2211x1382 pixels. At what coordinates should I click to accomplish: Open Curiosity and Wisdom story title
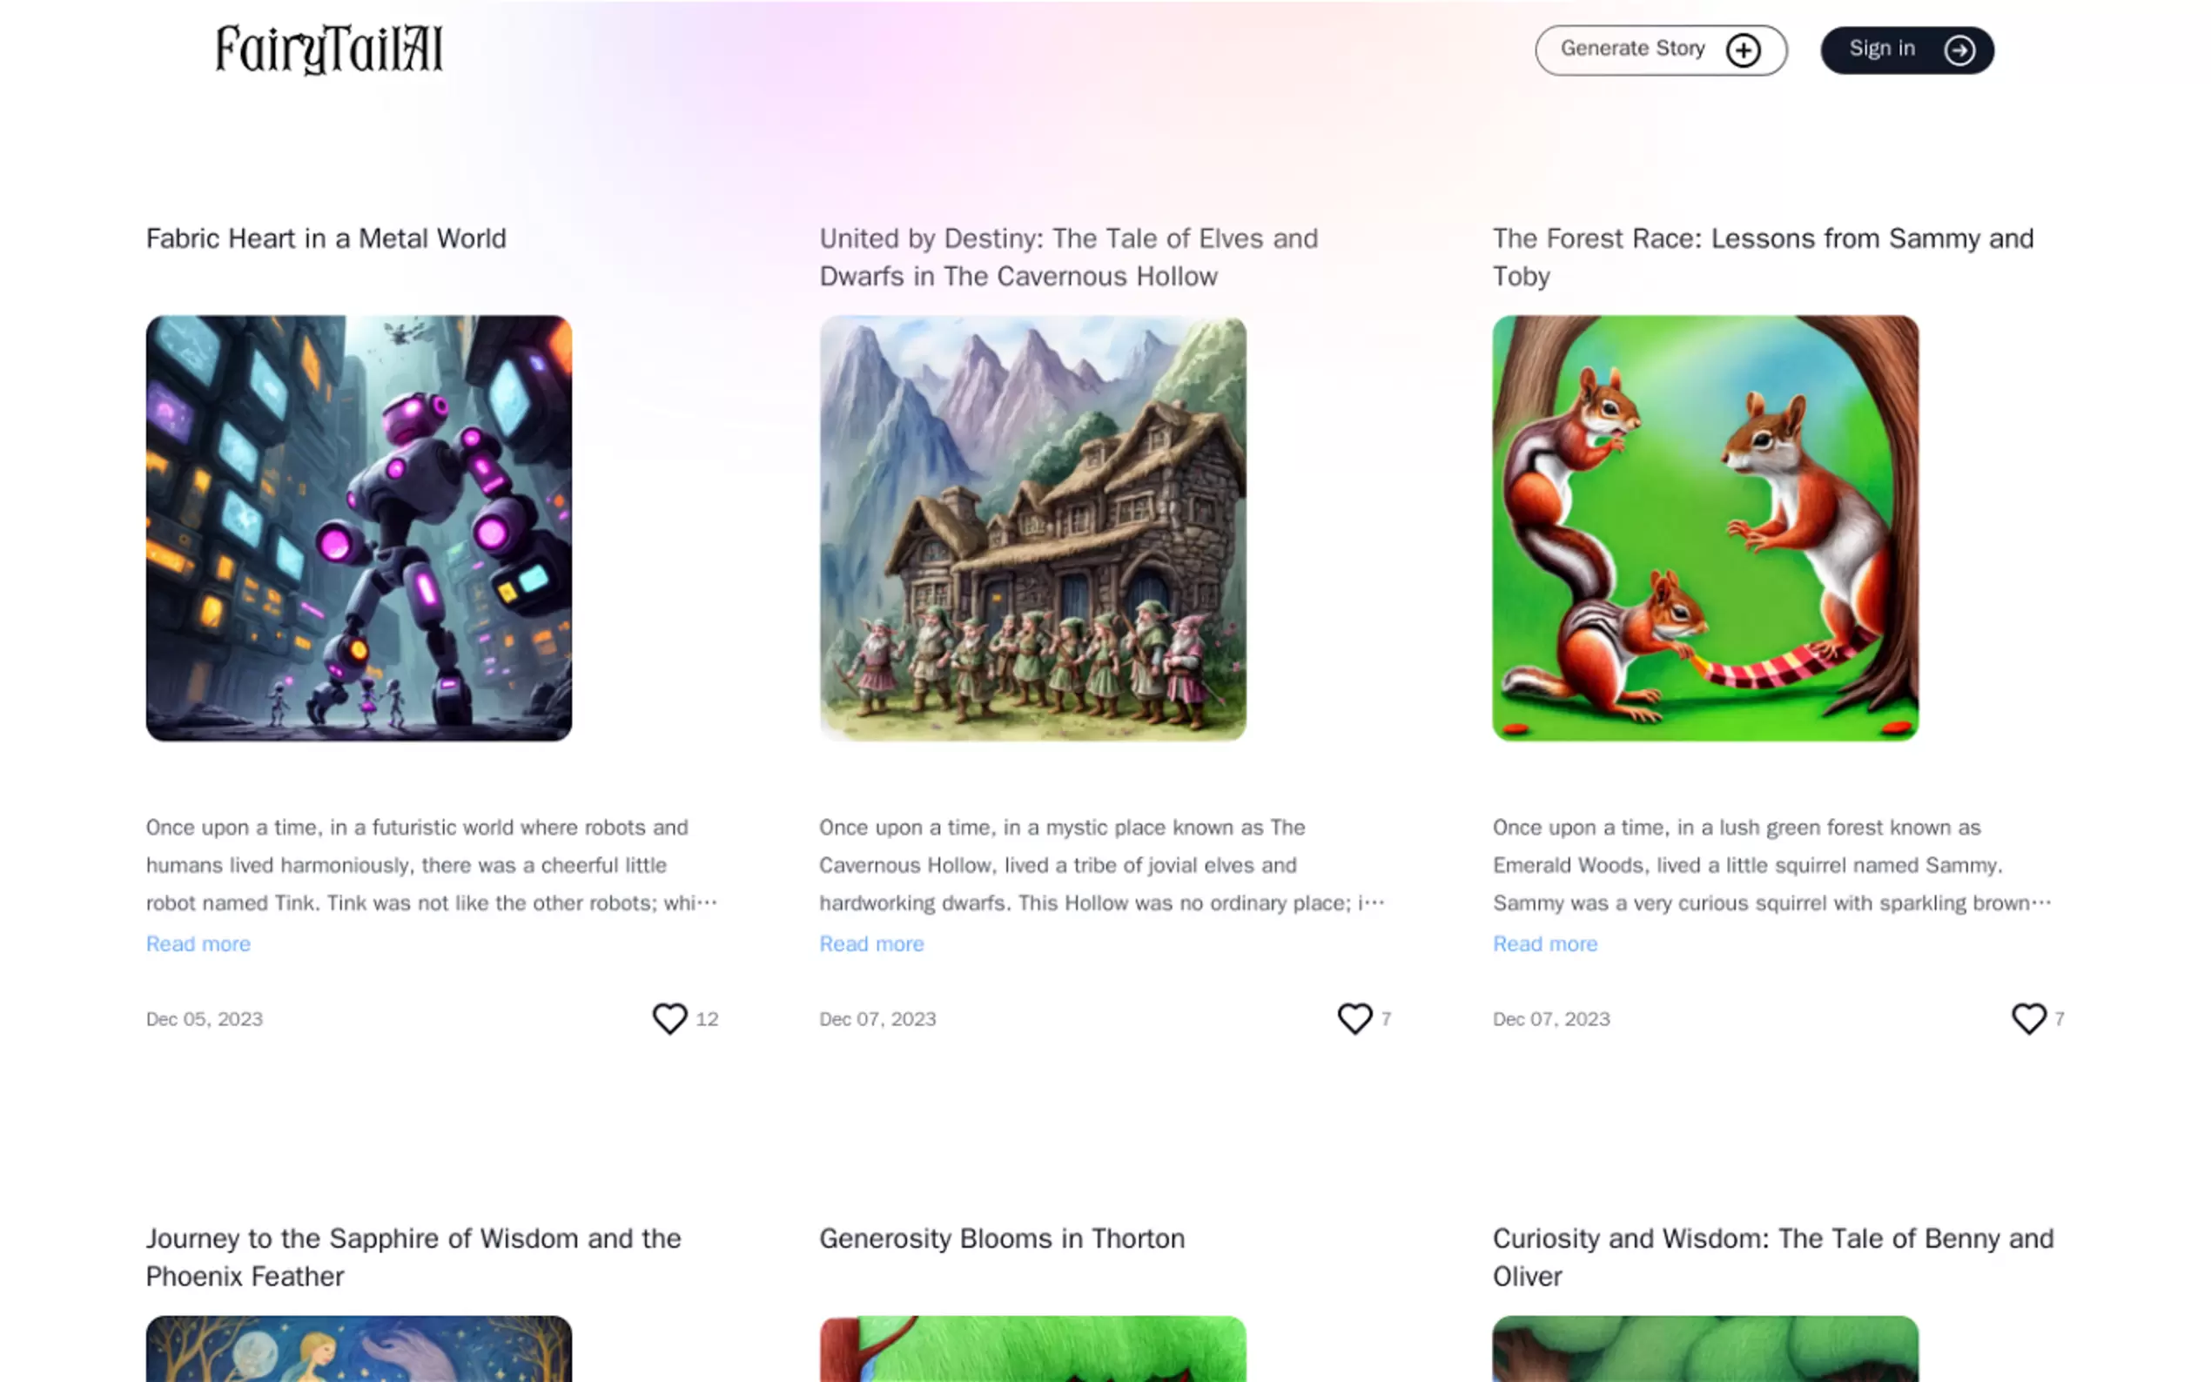click(1773, 1257)
